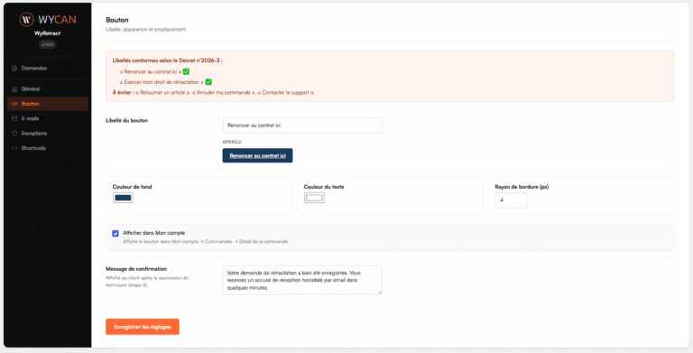The height and width of the screenshot is (353, 693).
Task: Click the APERÇU label
Action: (232, 142)
